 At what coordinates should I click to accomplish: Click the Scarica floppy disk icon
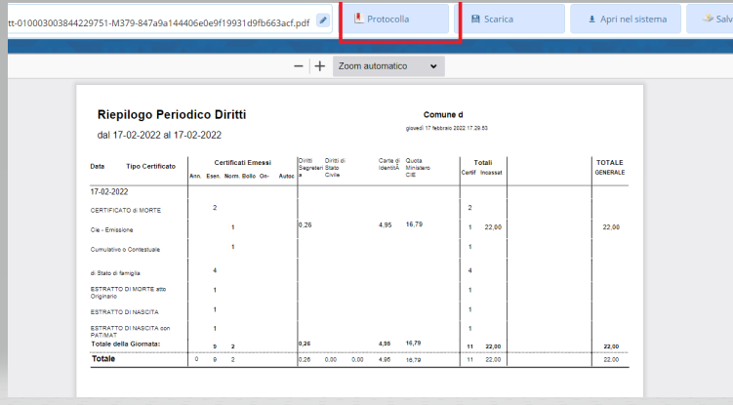click(475, 19)
